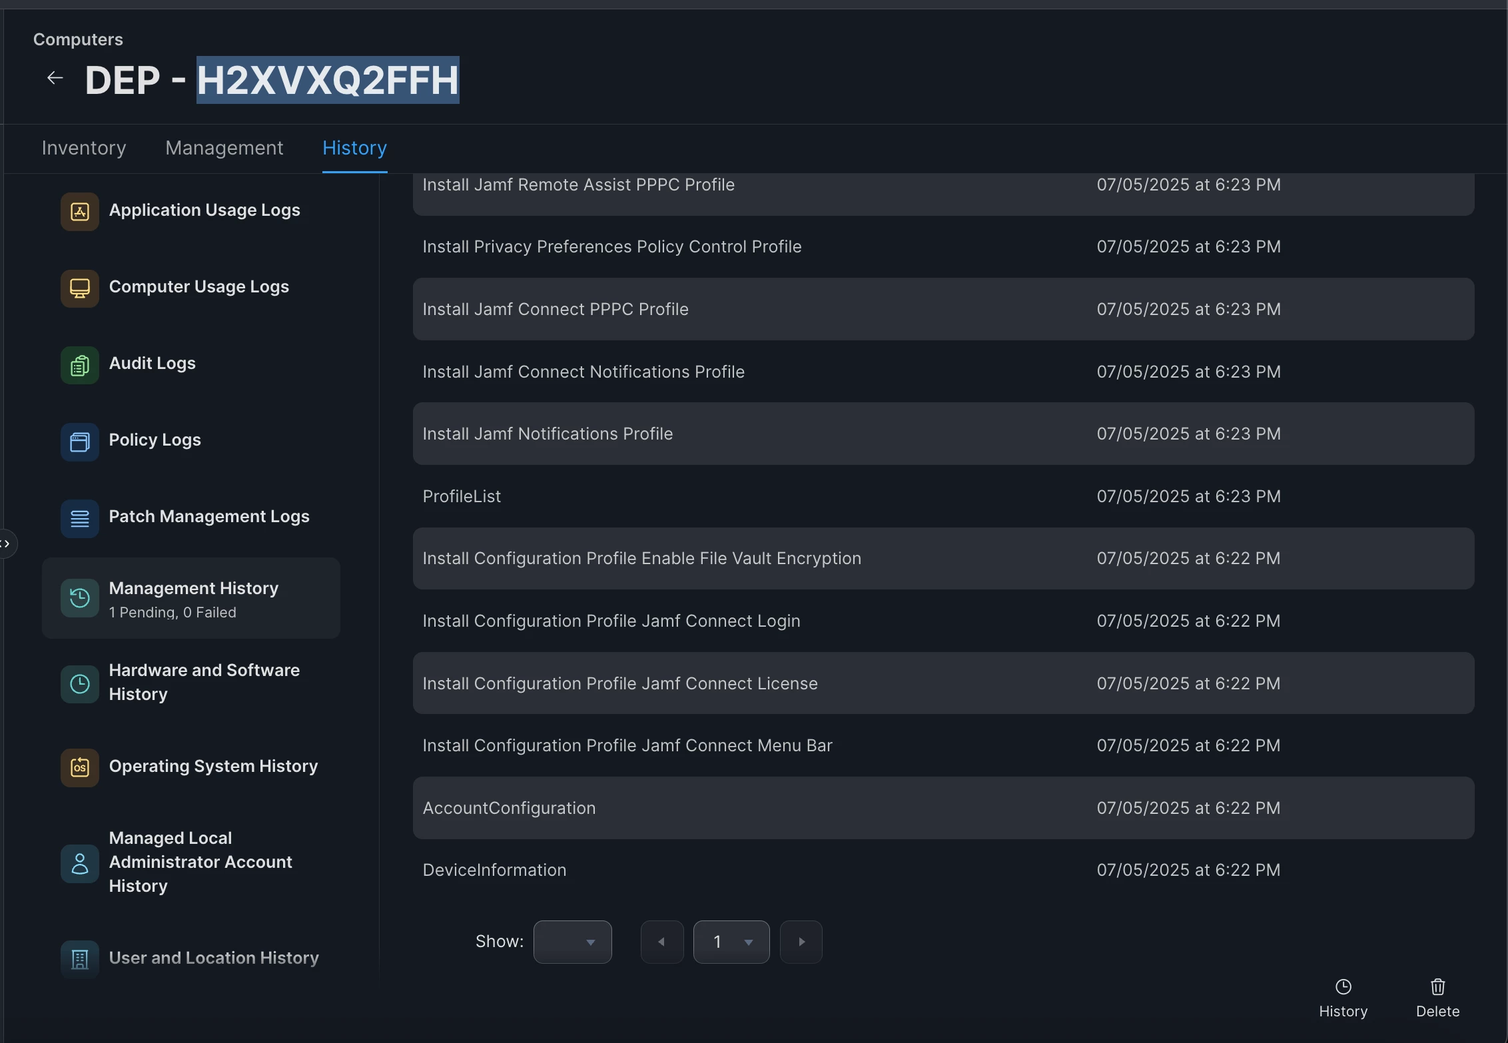
Task: Click the date of the AccountConfiguration row
Action: pyautogui.click(x=1189, y=809)
